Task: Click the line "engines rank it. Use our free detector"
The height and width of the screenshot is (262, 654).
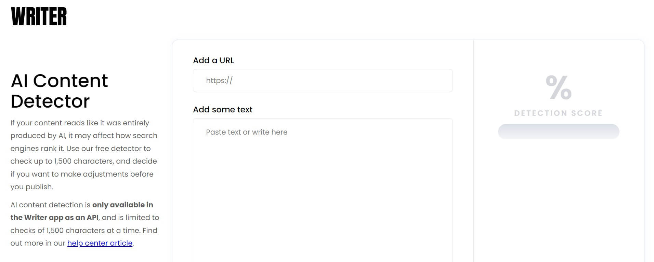Action: coord(80,149)
